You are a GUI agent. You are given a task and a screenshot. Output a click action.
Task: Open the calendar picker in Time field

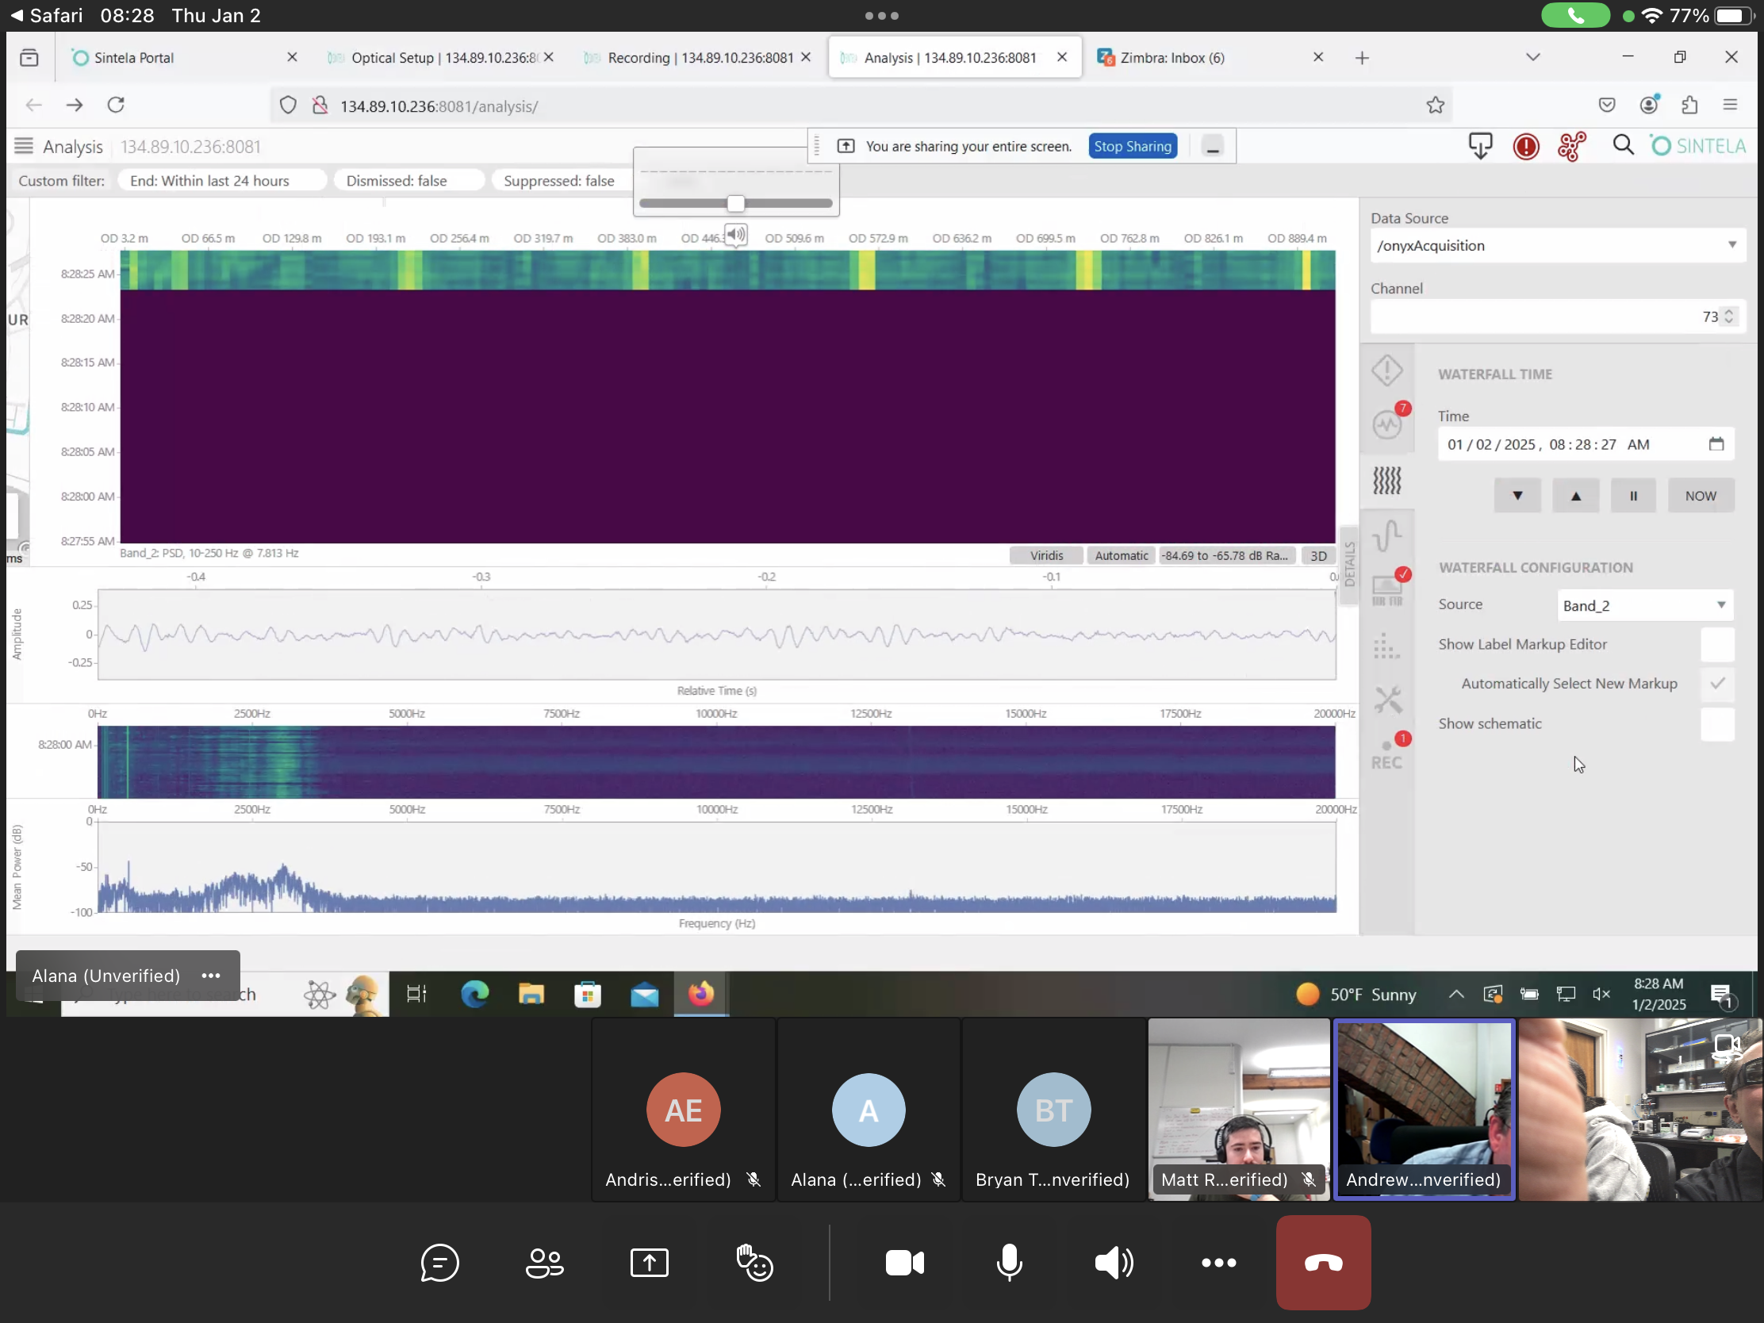(1716, 444)
